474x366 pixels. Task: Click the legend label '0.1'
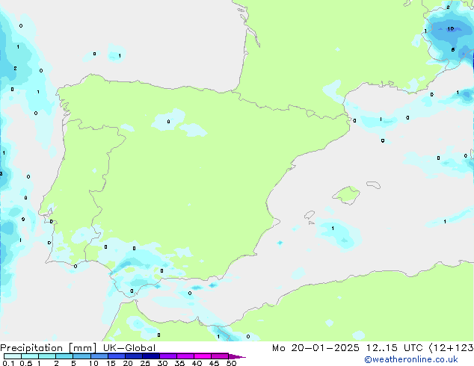click(x=8, y=363)
